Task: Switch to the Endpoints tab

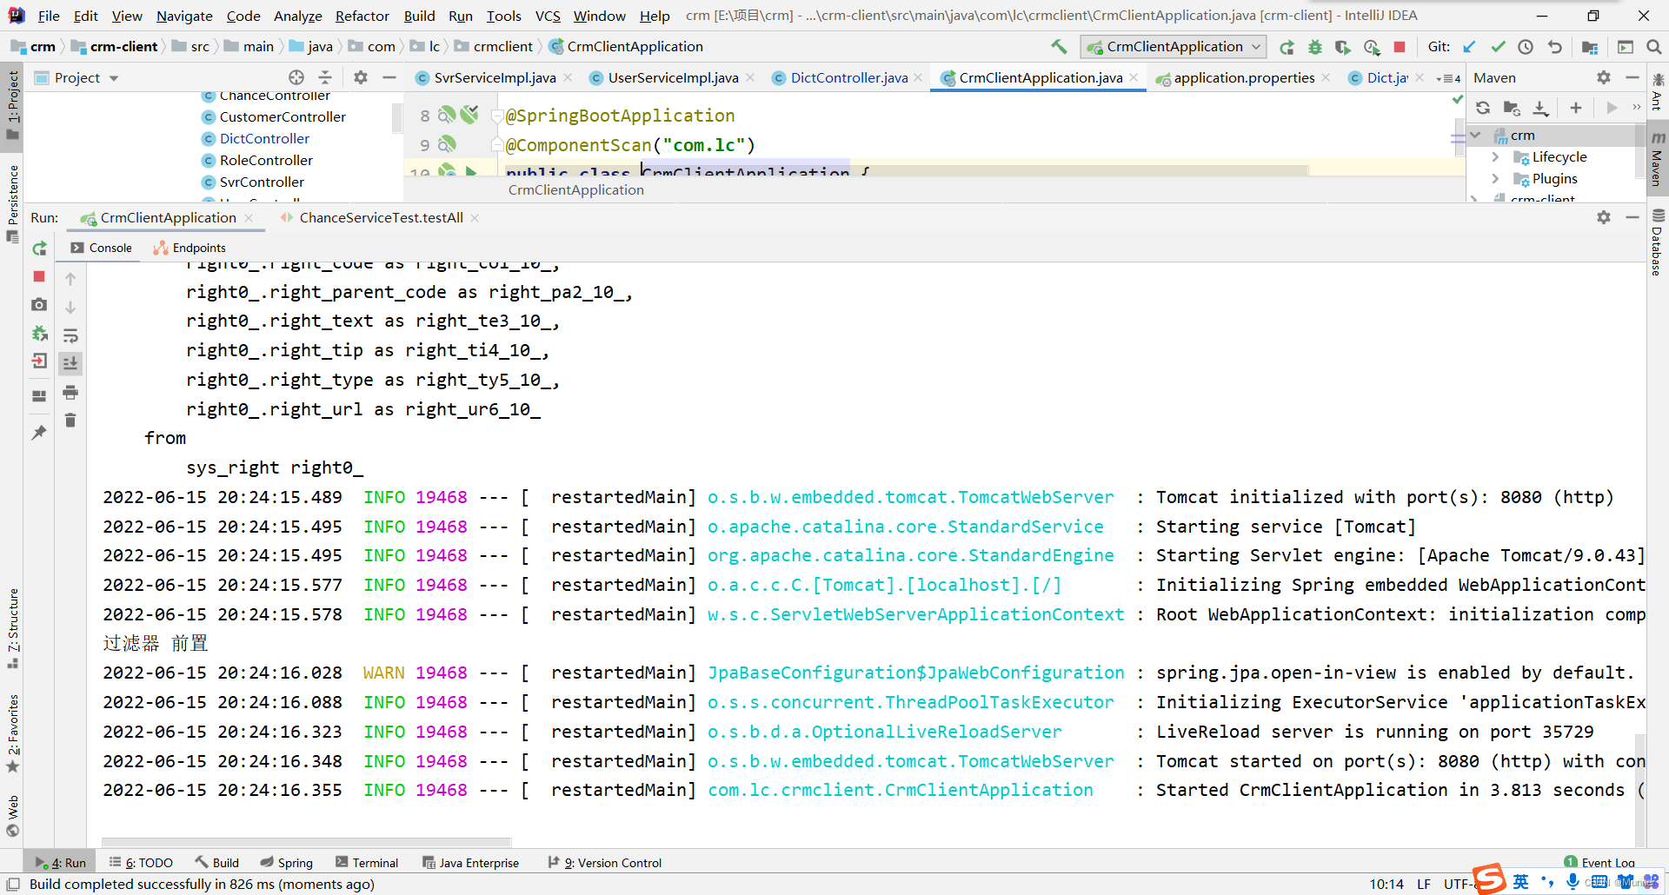Action: 190,248
